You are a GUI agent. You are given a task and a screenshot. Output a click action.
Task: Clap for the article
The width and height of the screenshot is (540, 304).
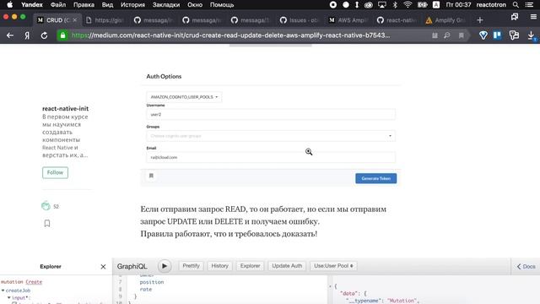pos(46,206)
